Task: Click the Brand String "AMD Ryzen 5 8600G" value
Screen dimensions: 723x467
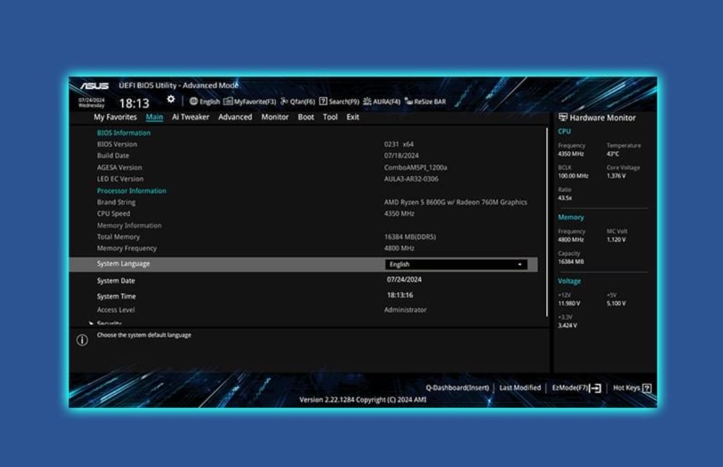Action: (455, 202)
